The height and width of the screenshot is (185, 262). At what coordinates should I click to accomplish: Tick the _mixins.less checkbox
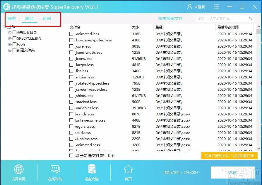[71, 77]
